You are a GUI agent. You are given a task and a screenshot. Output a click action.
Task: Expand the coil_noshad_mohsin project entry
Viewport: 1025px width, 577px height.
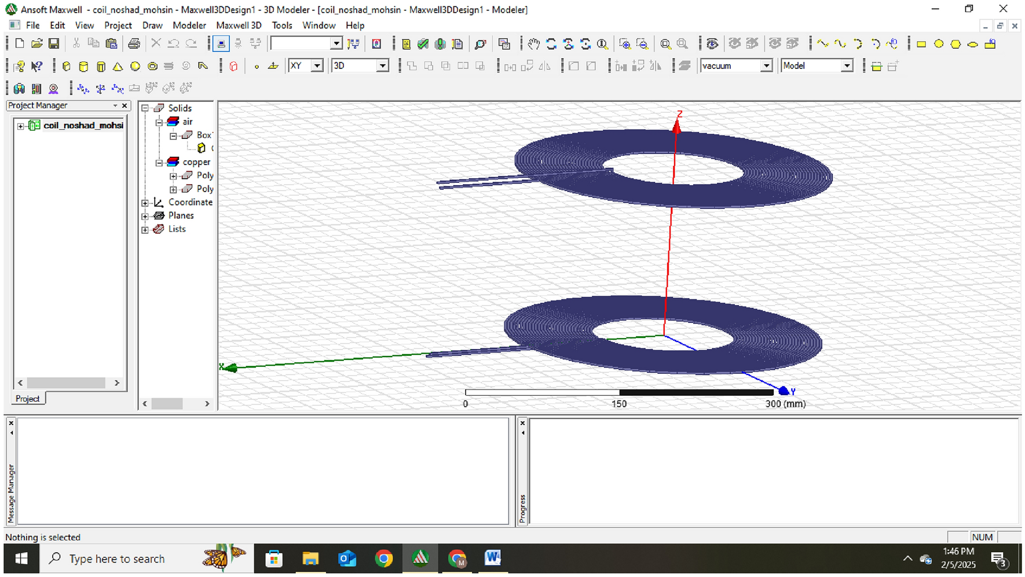point(21,125)
